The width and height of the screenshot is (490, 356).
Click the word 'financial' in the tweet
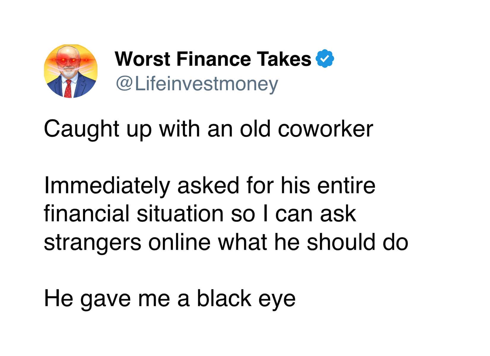(86, 214)
